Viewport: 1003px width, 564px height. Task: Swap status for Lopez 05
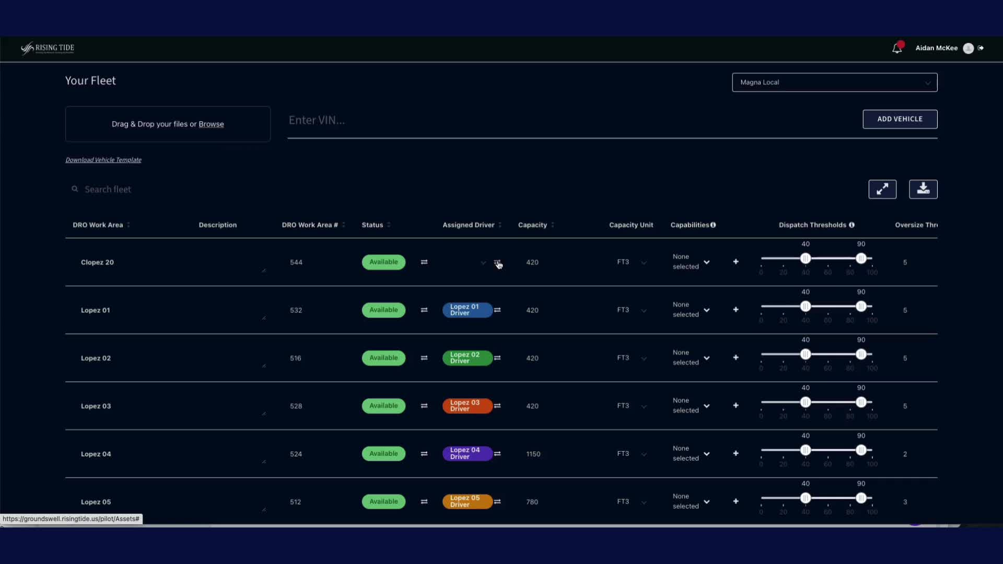[x=424, y=502]
